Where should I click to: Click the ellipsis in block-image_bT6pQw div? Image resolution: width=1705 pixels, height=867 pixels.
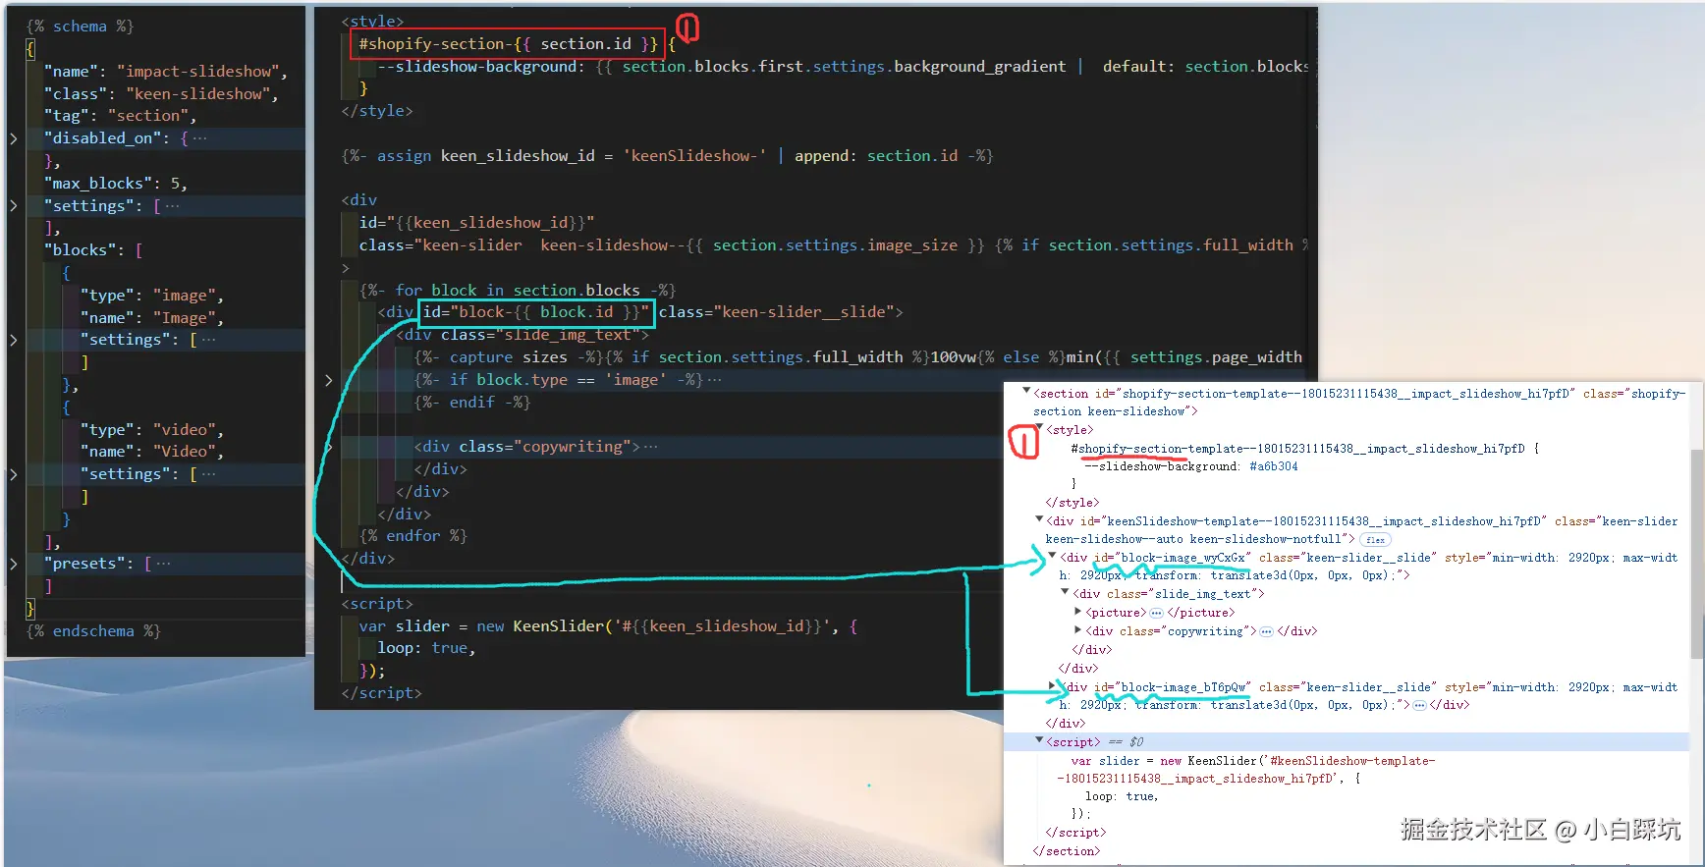[x=1419, y=705]
